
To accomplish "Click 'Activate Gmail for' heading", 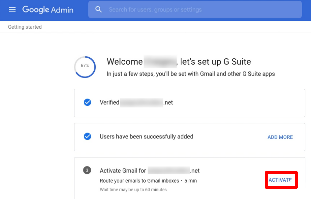I will click(x=149, y=170).
